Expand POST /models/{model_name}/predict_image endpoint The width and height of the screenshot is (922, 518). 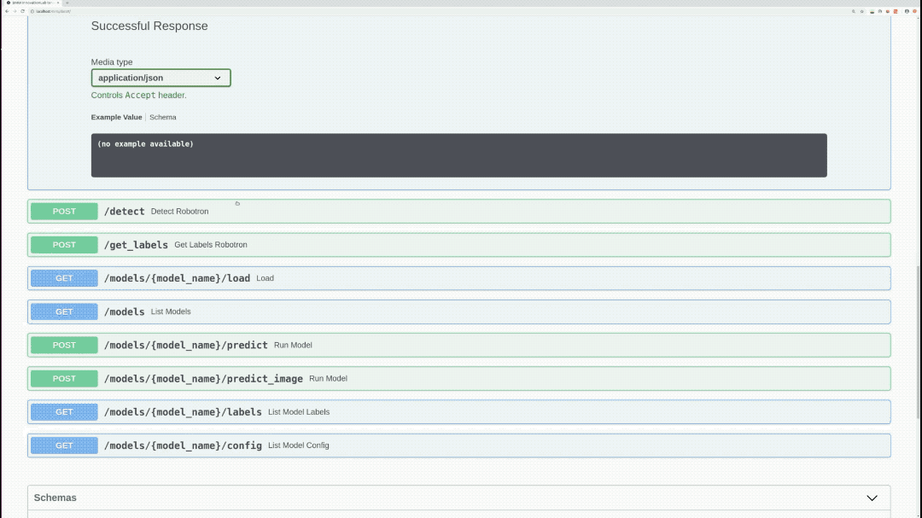458,379
